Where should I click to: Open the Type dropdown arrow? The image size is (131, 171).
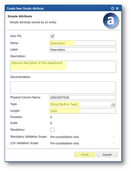(113, 104)
